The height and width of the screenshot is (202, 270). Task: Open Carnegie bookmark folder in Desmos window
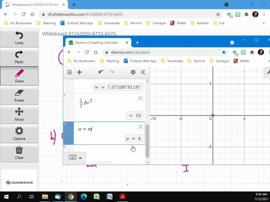219,61
